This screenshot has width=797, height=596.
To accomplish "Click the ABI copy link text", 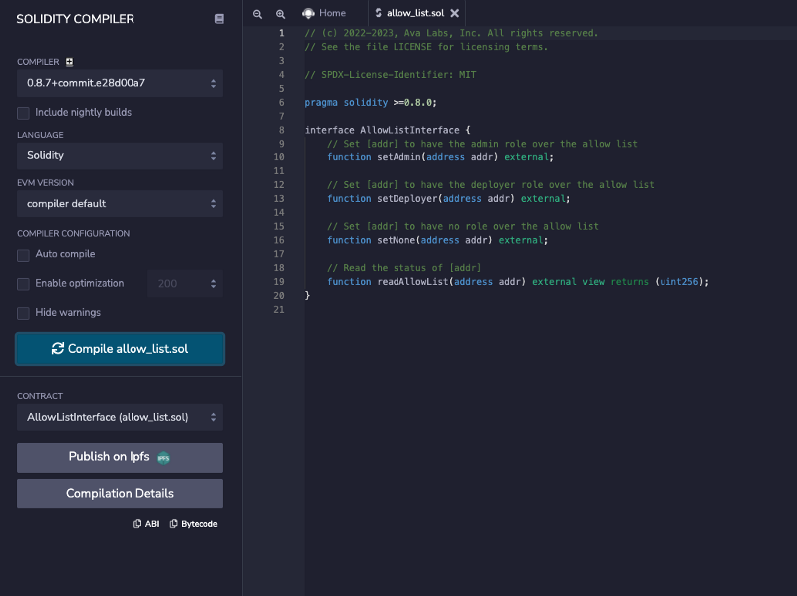I will [x=152, y=524].
